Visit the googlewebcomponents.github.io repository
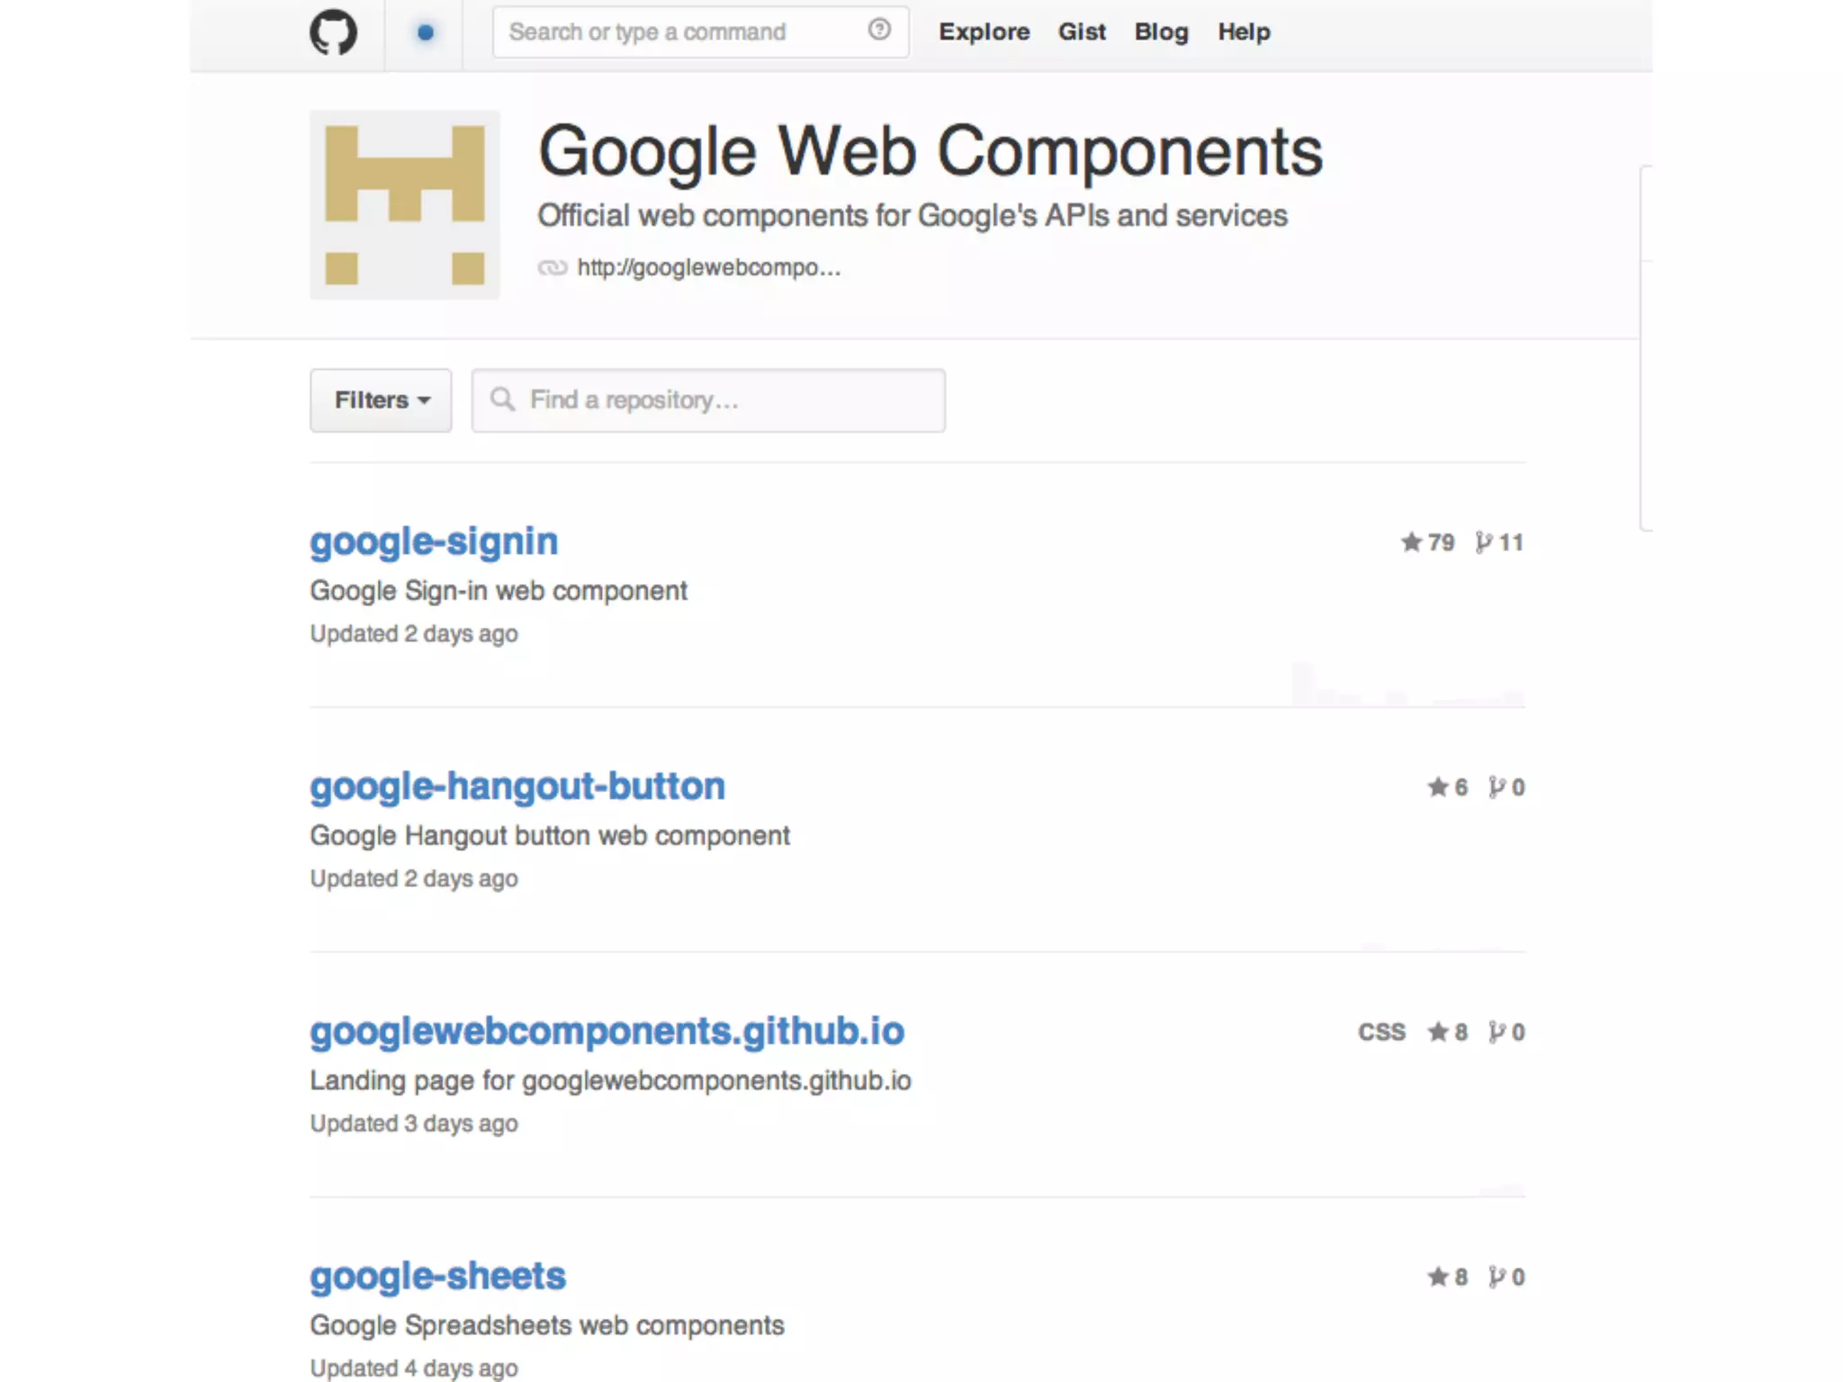 tap(607, 1031)
